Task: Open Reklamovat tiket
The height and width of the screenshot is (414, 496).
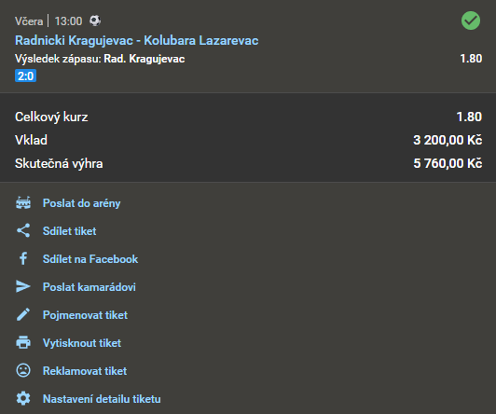Action: tap(85, 371)
